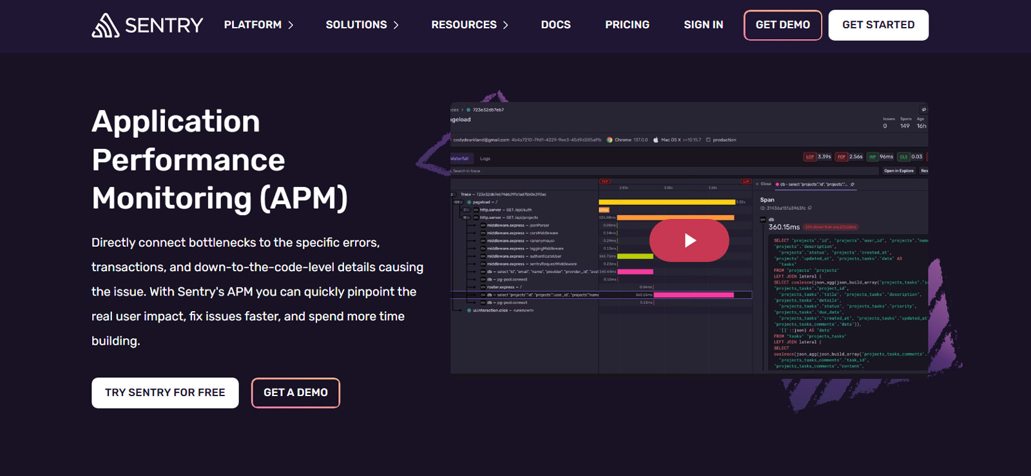Click the yellow pageload span bar
Screen dimensions: 1031x476
667,202
